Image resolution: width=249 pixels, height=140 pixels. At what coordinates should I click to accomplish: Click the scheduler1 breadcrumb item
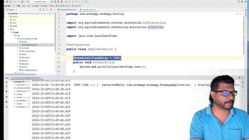(x=77, y=6)
